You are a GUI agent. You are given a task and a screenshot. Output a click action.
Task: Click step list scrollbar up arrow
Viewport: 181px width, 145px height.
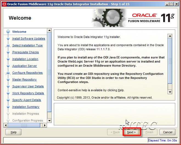click(x=49, y=30)
